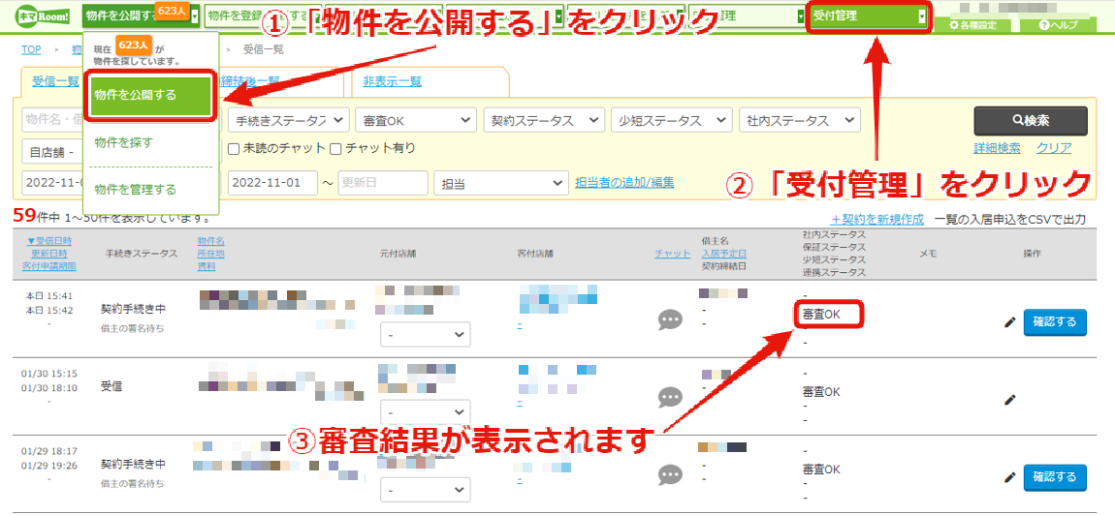Edit third row with pencil icon

[x=1009, y=477]
